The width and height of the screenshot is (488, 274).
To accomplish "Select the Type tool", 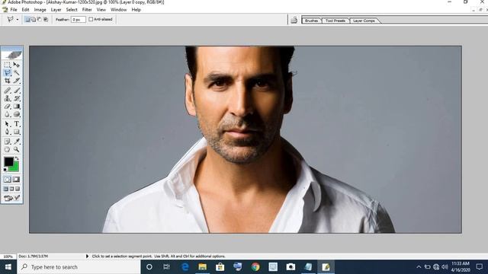I will 17,124.
